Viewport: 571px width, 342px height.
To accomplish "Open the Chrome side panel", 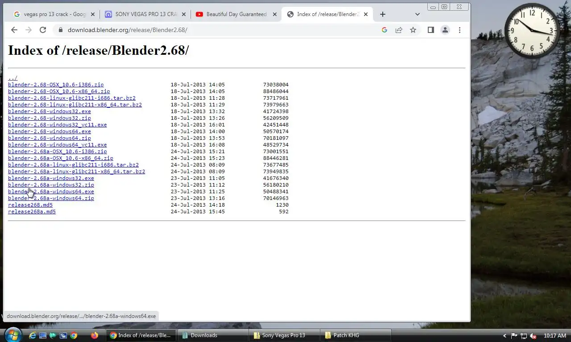I will pos(431,30).
